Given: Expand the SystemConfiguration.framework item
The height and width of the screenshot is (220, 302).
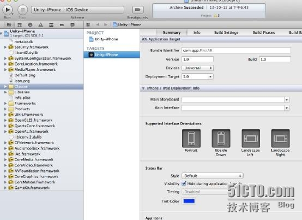Looking at the screenshot, I should 5,58.
